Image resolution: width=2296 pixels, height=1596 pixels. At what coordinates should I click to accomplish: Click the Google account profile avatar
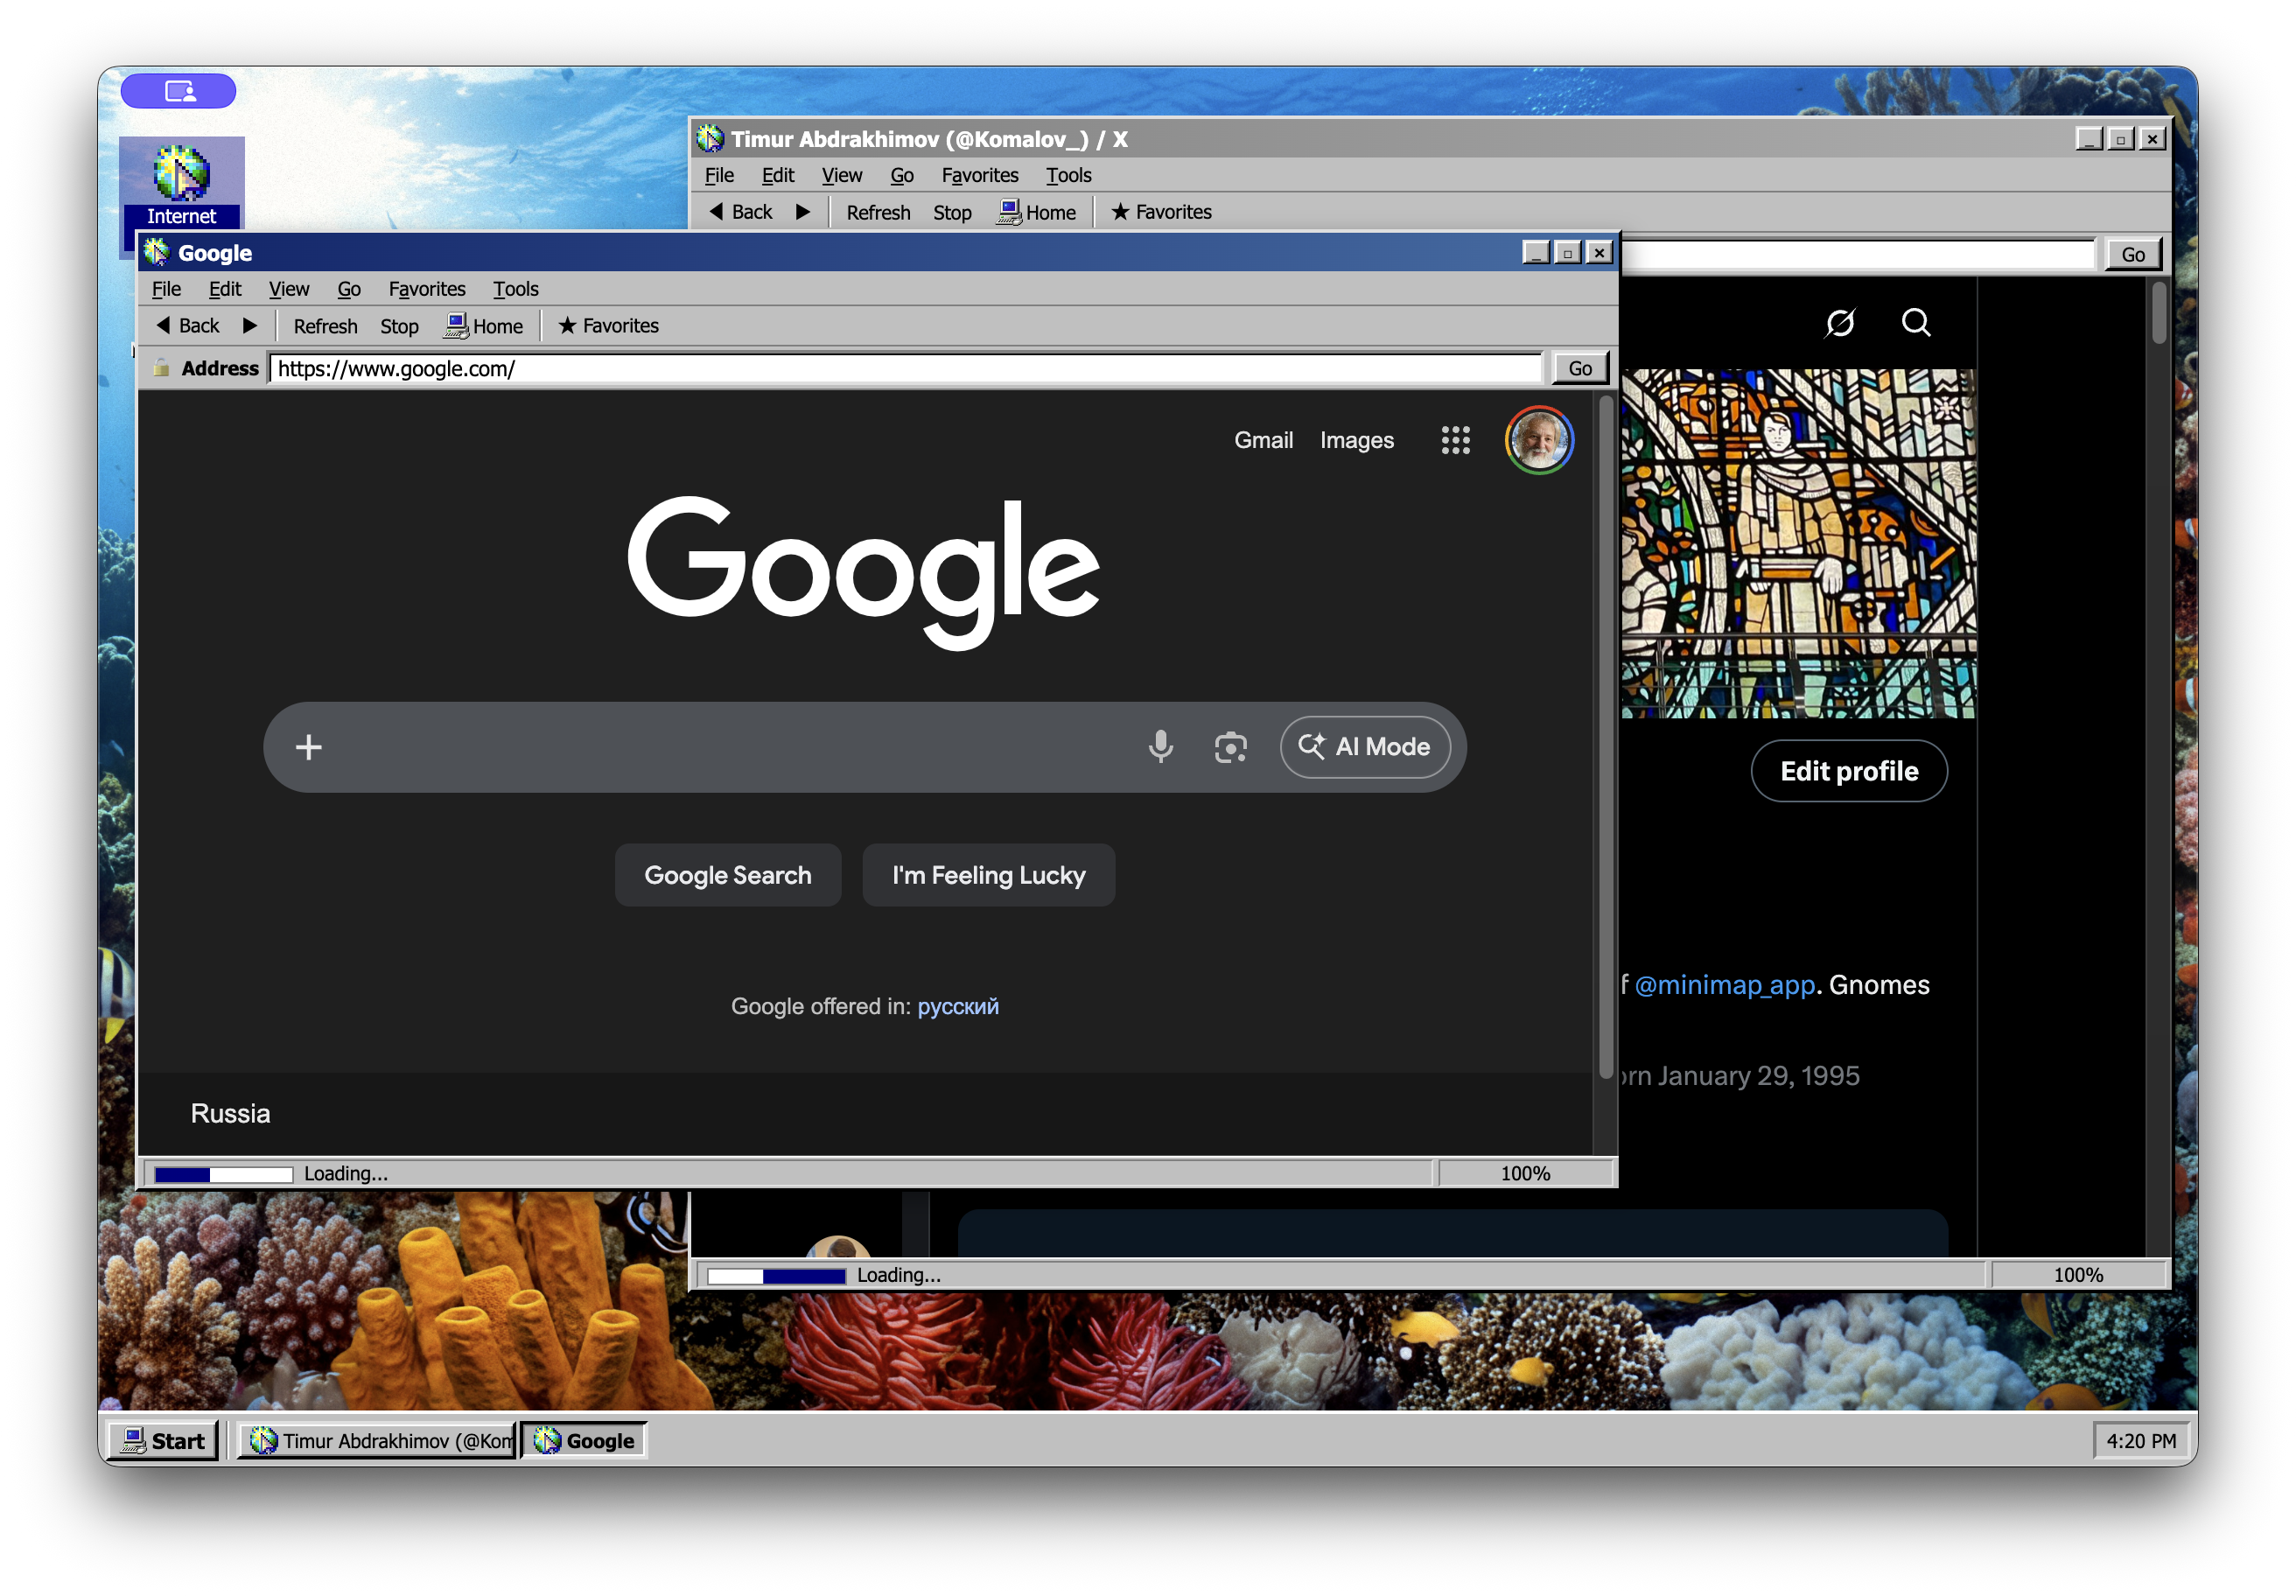(x=1538, y=440)
